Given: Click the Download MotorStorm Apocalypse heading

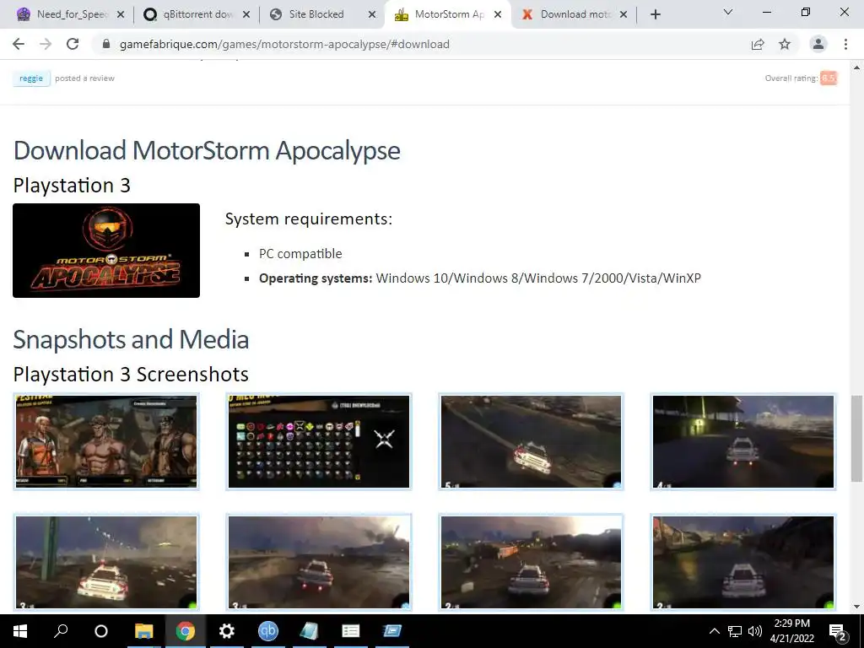Looking at the screenshot, I should (207, 150).
